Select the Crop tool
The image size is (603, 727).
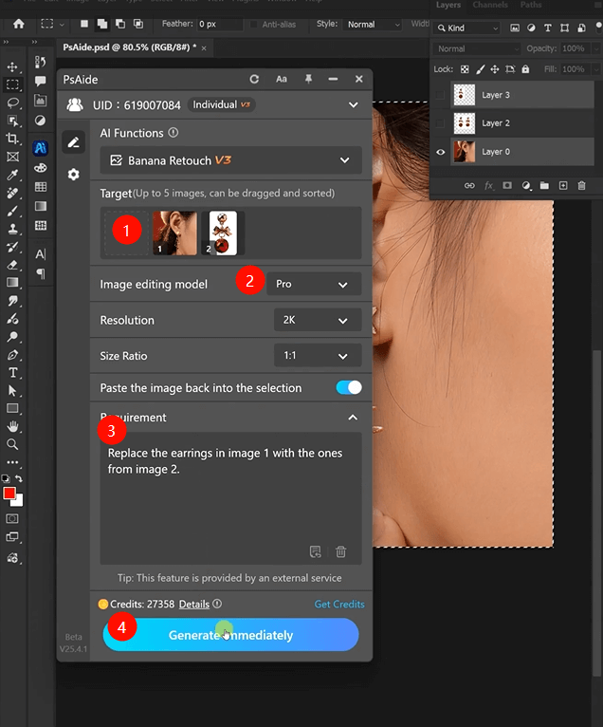[12, 139]
